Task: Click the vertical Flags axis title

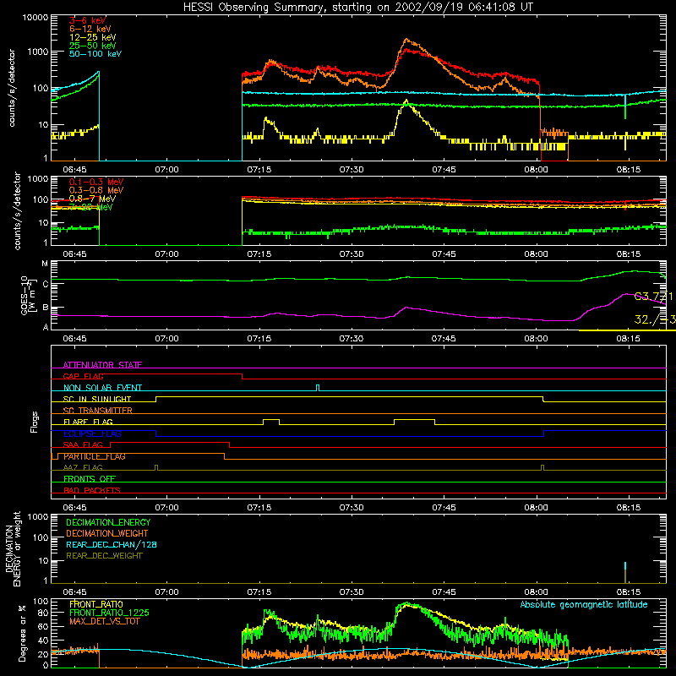Action: click(x=34, y=422)
